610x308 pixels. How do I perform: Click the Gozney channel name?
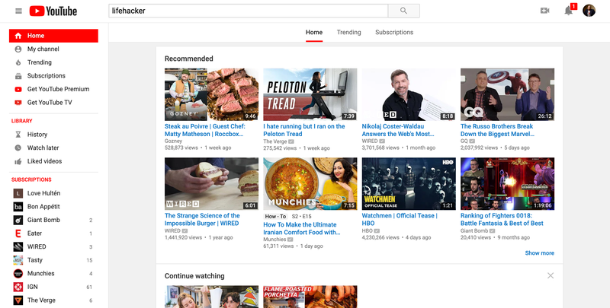tap(173, 141)
